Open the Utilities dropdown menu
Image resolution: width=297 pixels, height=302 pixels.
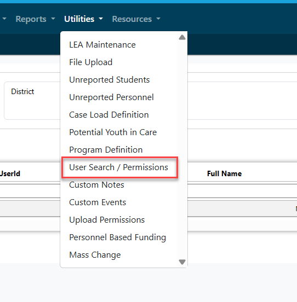tap(83, 19)
